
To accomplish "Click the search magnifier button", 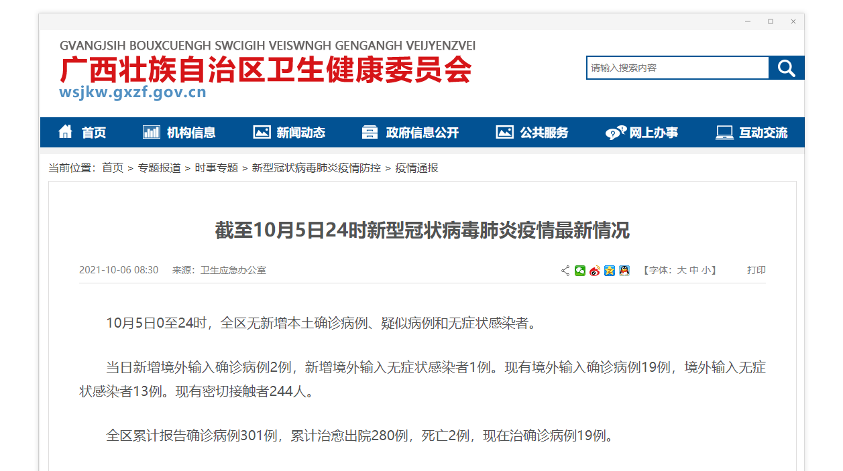I will [x=786, y=68].
